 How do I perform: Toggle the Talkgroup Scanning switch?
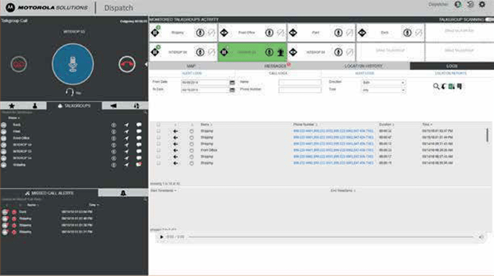pos(489,19)
